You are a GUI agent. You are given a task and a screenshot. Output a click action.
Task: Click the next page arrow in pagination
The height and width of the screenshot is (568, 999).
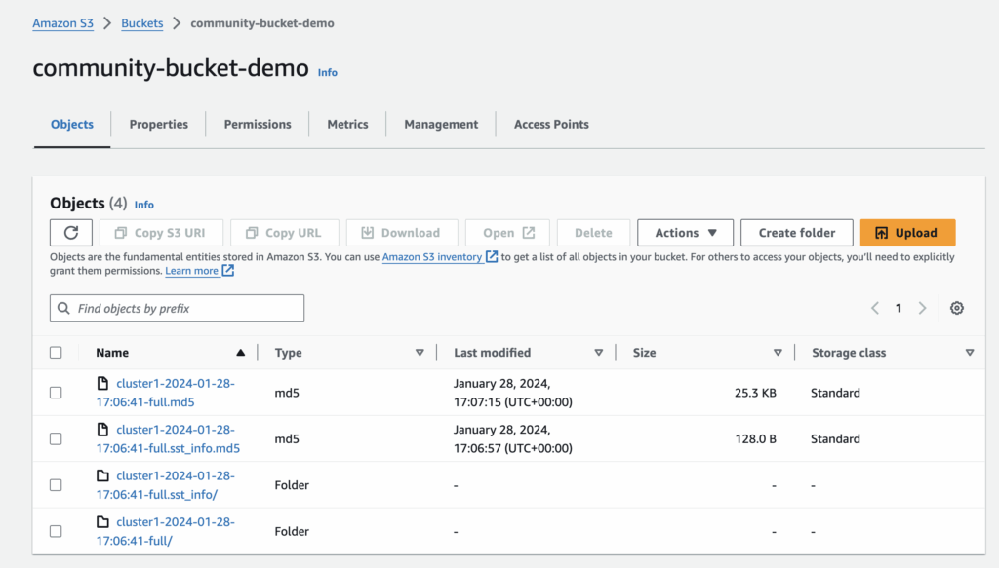pos(922,308)
